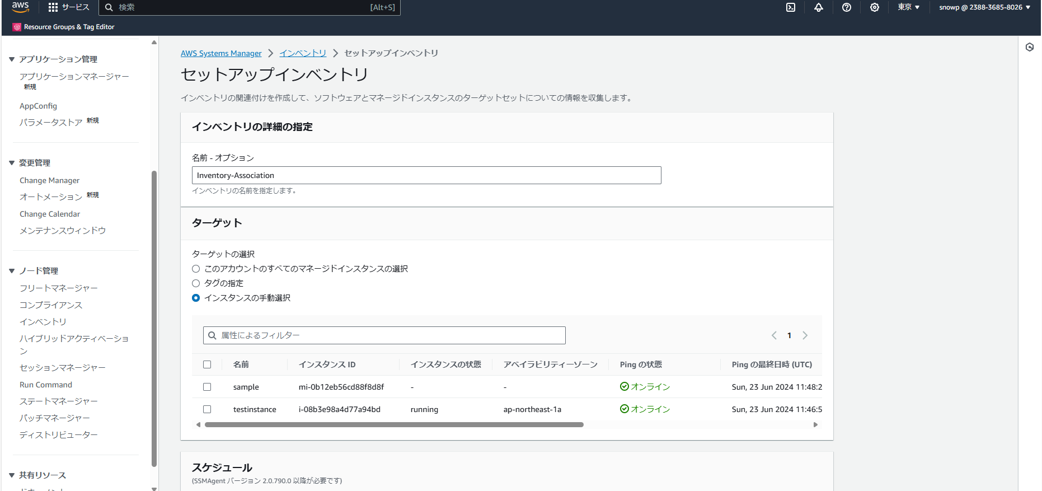Image resolution: width=1042 pixels, height=491 pixels.
Task: Open オートメーション in the sidebar
Action: pyautogui.click(x=51, y=197)
